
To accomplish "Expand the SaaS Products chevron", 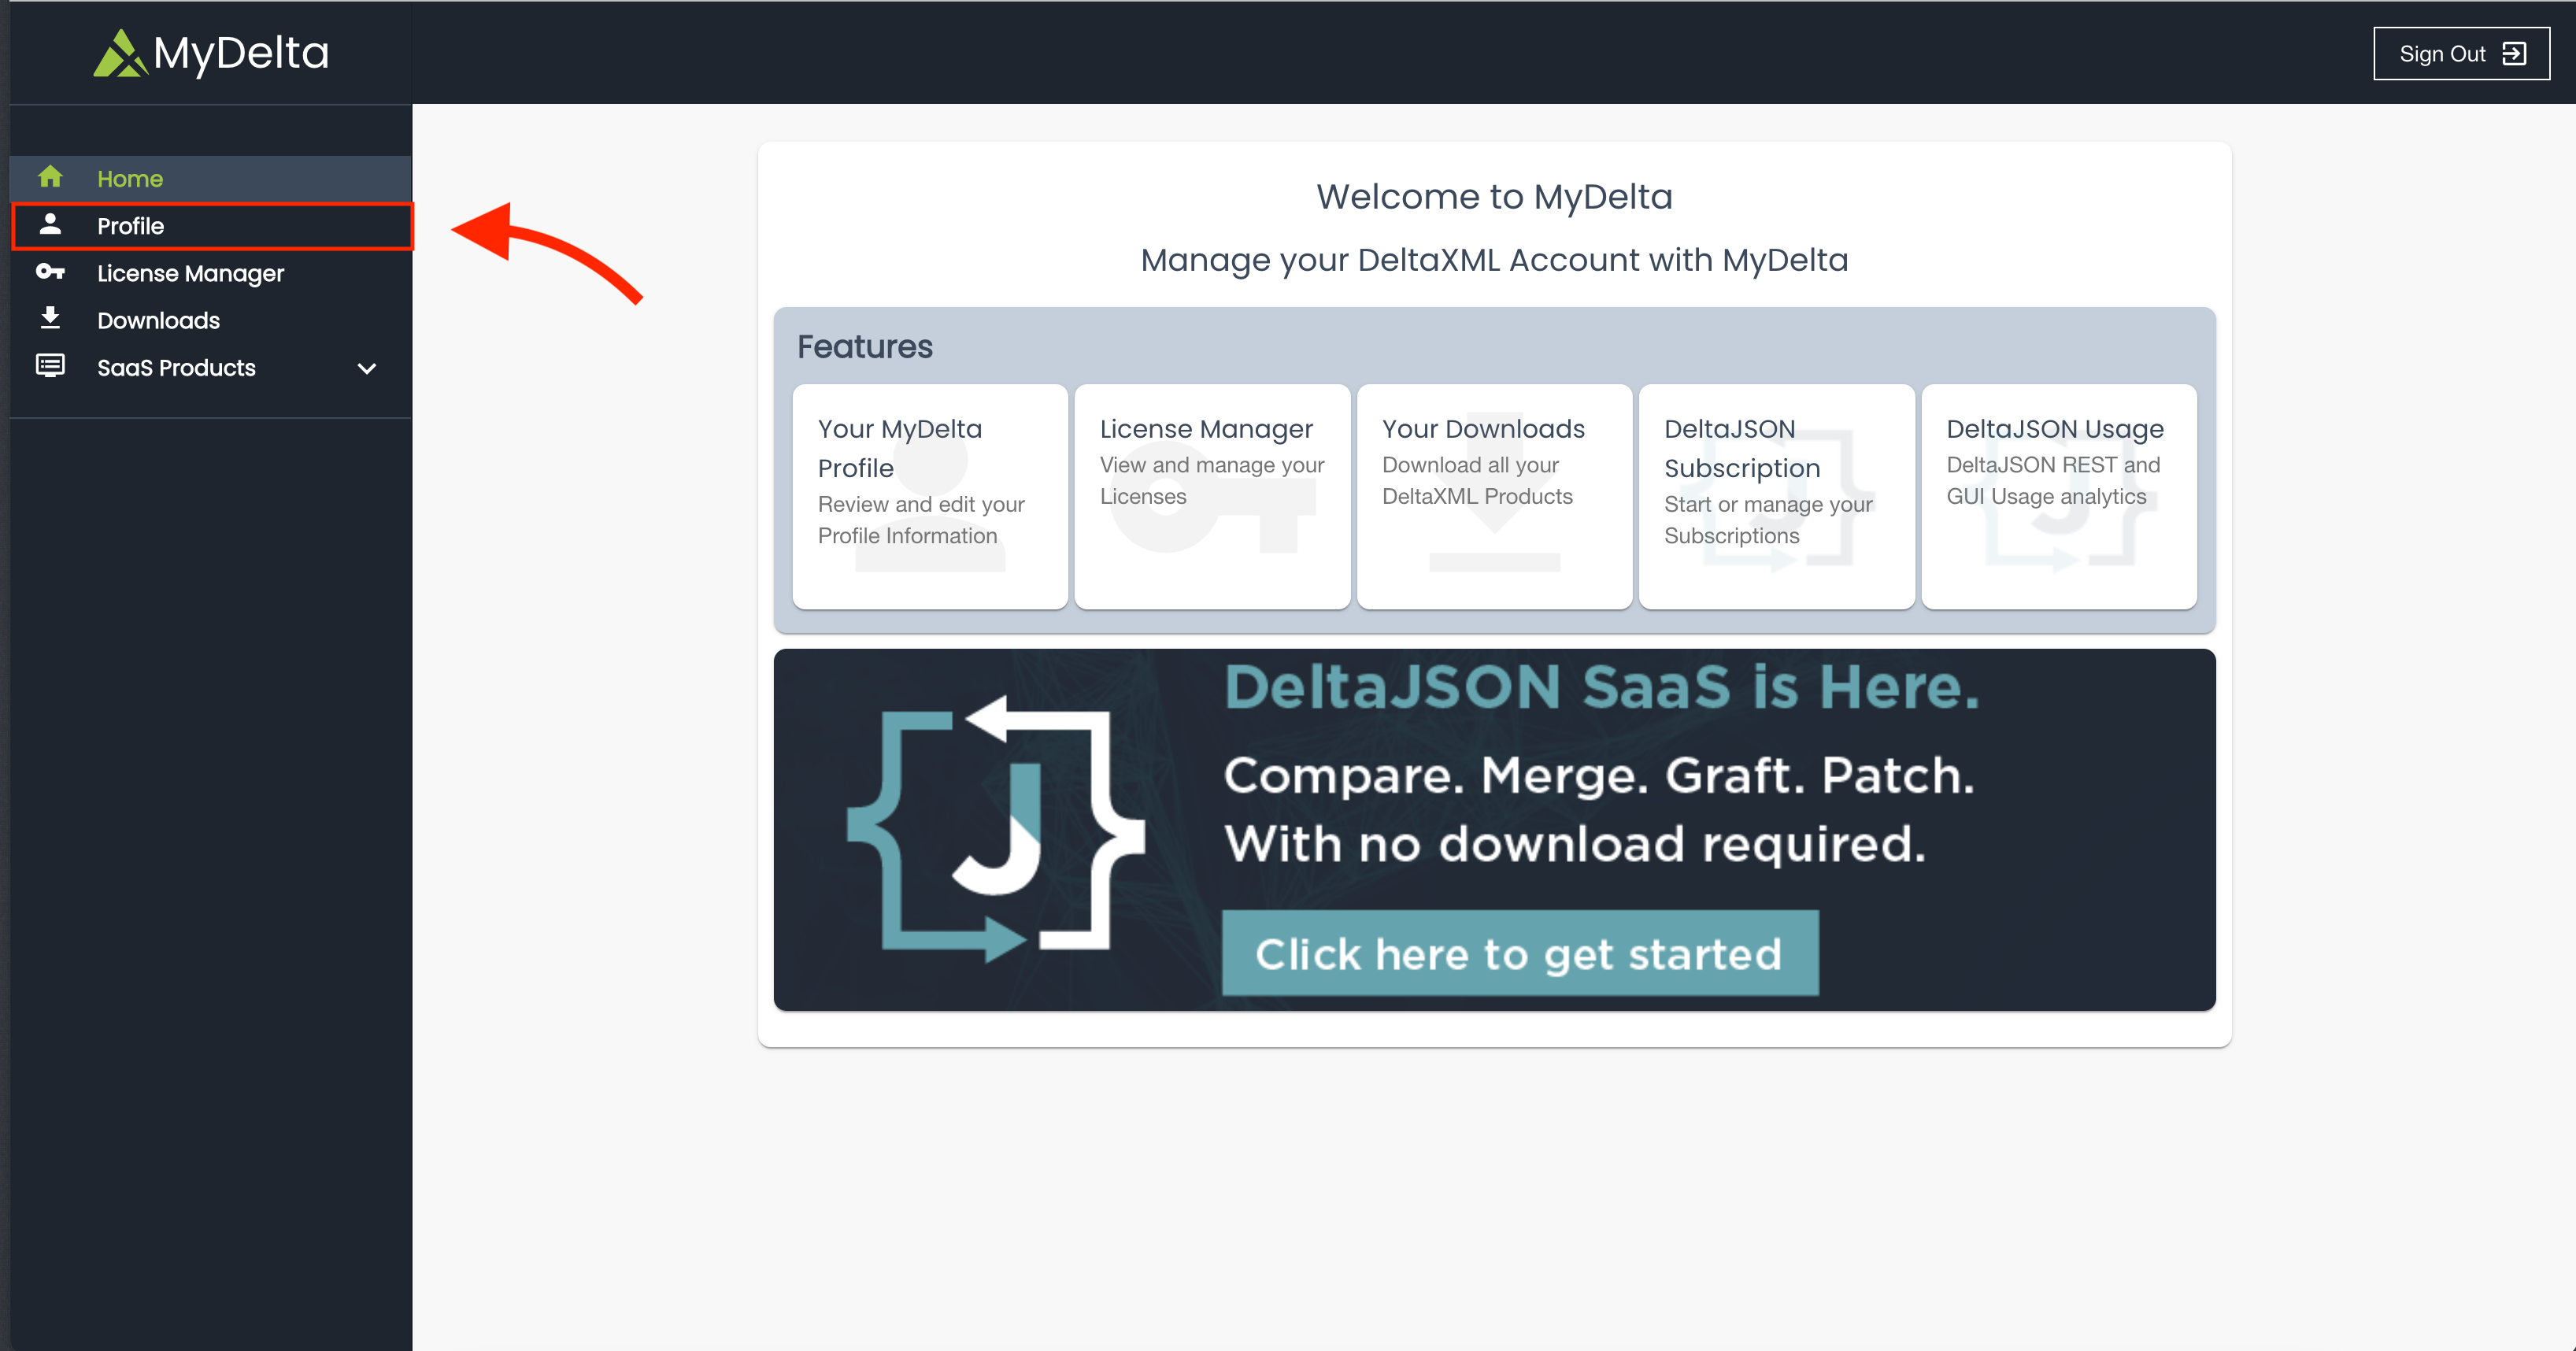I will tap(366, 368).
